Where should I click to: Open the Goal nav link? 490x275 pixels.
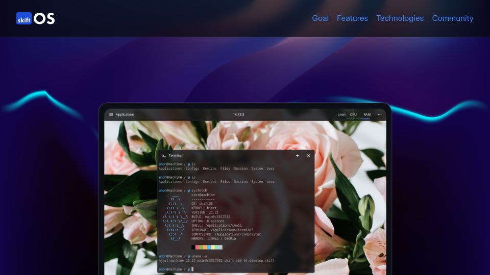tap(321, 18)
